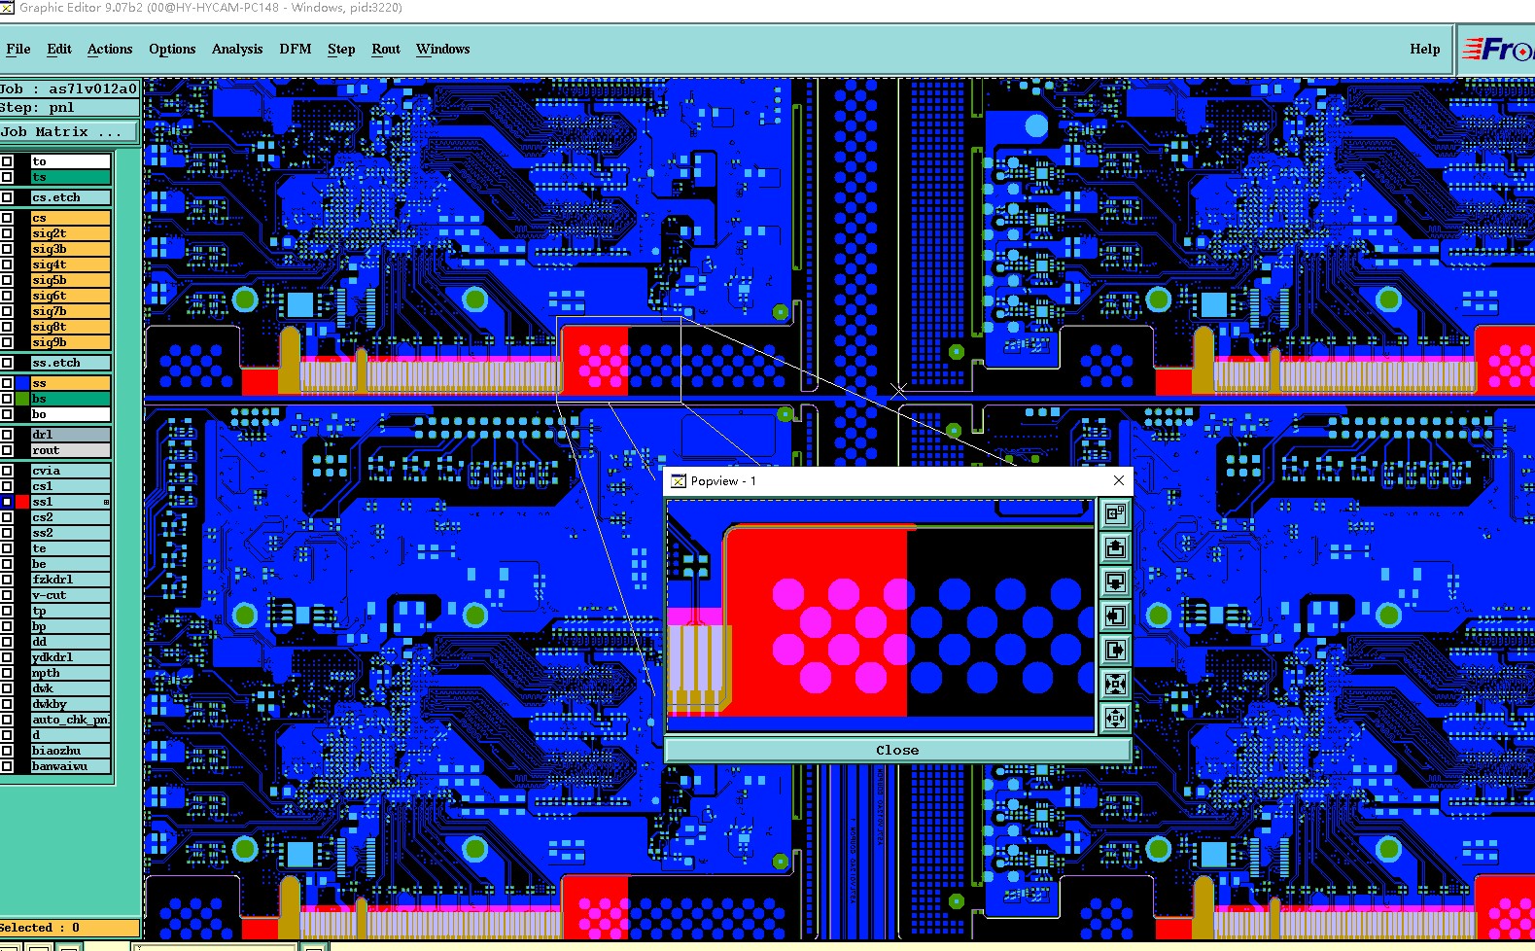The width and height of the screenshot is (1535, 951).
Task: Select layer name cs2 in layer list
Action: 70,517
